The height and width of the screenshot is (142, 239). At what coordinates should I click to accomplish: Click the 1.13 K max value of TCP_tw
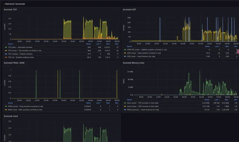click(108, 57)
